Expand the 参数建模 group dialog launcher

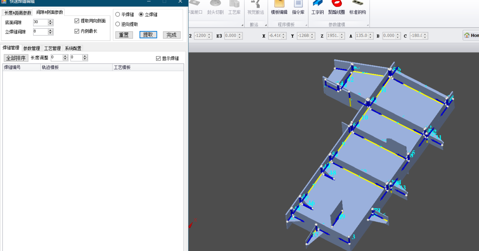pyautogui.click(x=368, y=25)
